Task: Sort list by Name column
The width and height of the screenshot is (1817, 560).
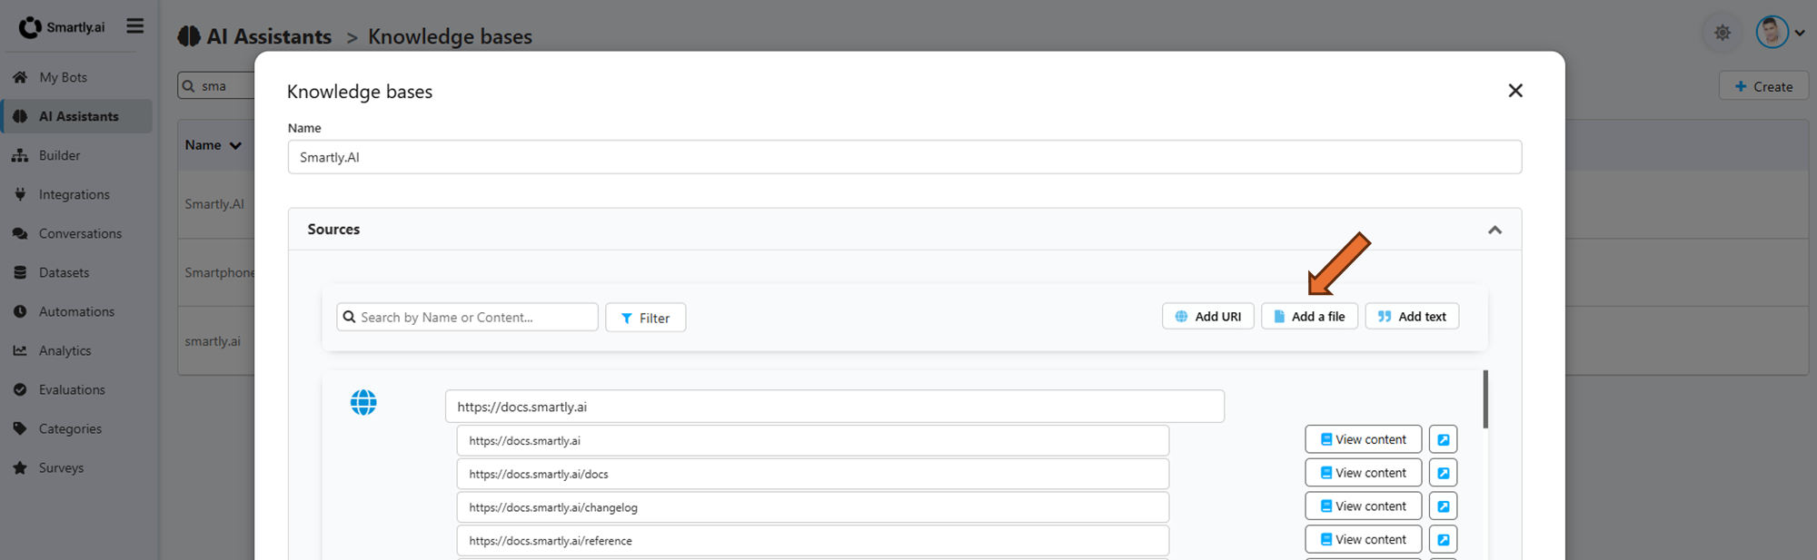Action: (213, 145)
